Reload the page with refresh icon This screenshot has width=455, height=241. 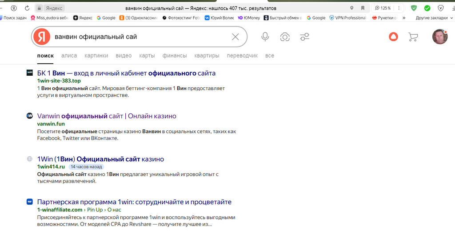[x=27, y=8]
